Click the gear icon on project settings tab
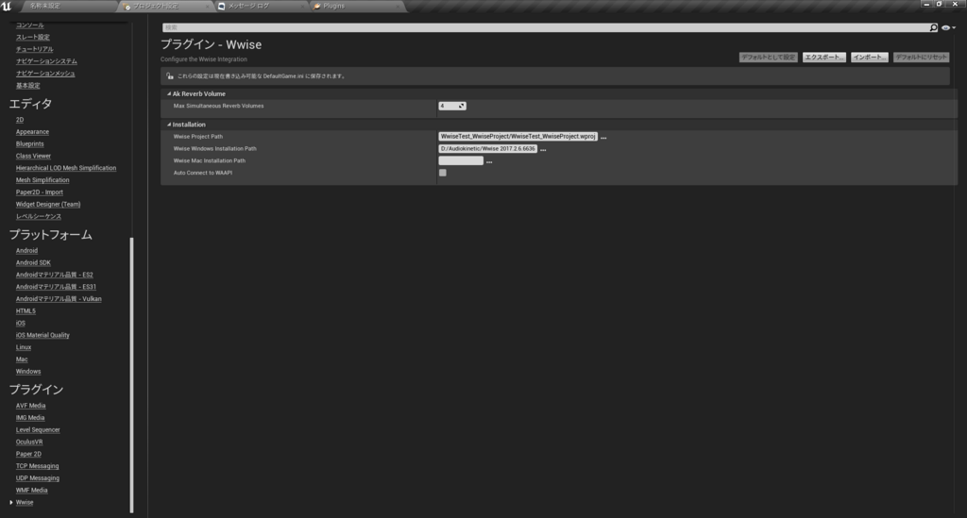Screen dimensions: 967x518 click(127, 7)
